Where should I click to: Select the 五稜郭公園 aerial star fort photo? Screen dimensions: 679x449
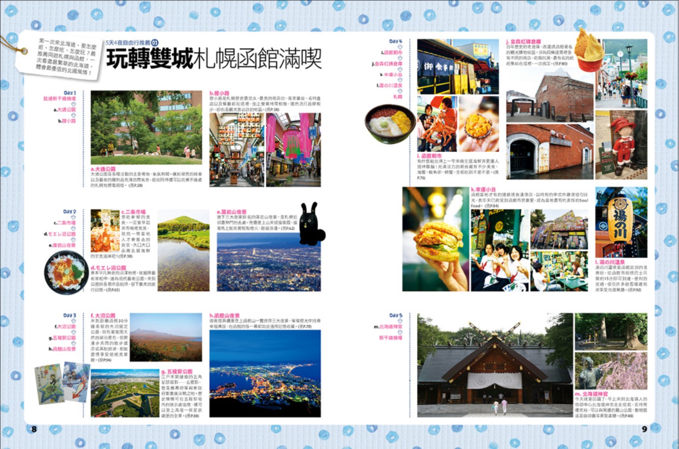point(125,393)
